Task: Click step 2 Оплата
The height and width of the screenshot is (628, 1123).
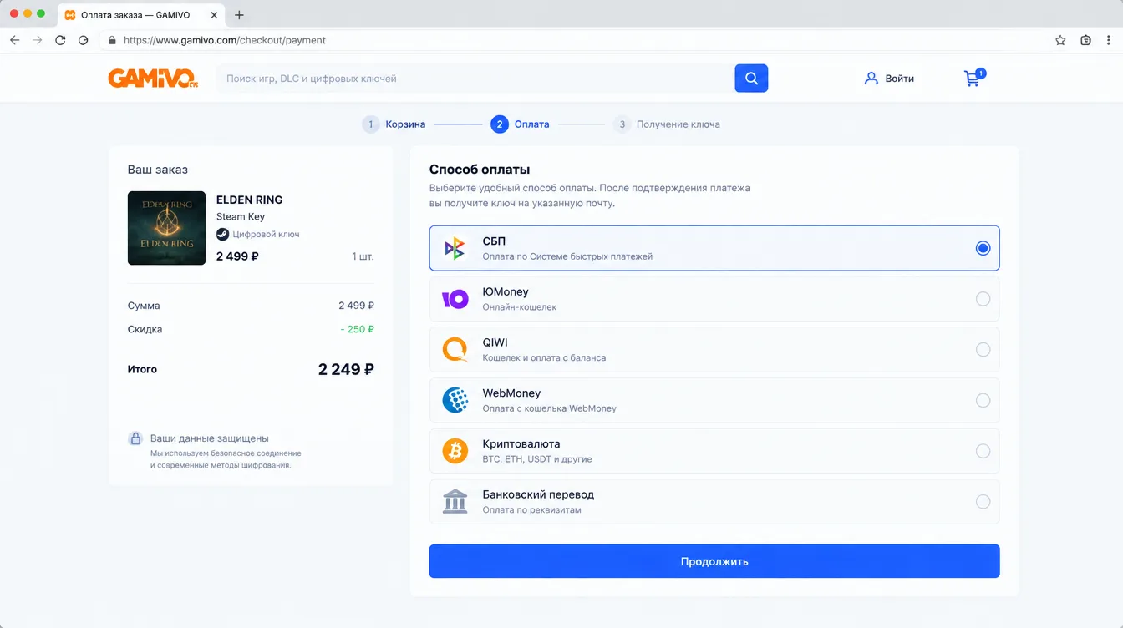Action: 520,124
